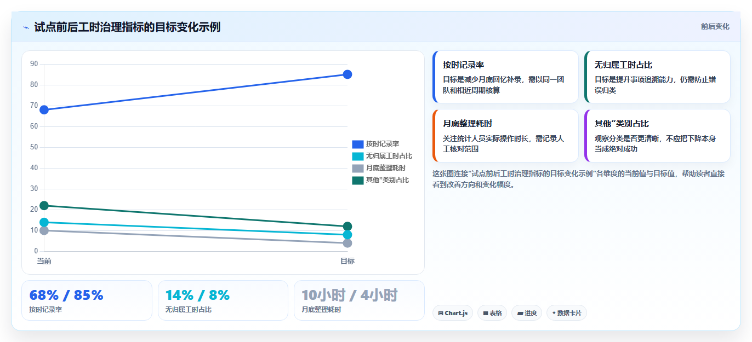Click the icon inside 表格 chip

click(486, 314)
